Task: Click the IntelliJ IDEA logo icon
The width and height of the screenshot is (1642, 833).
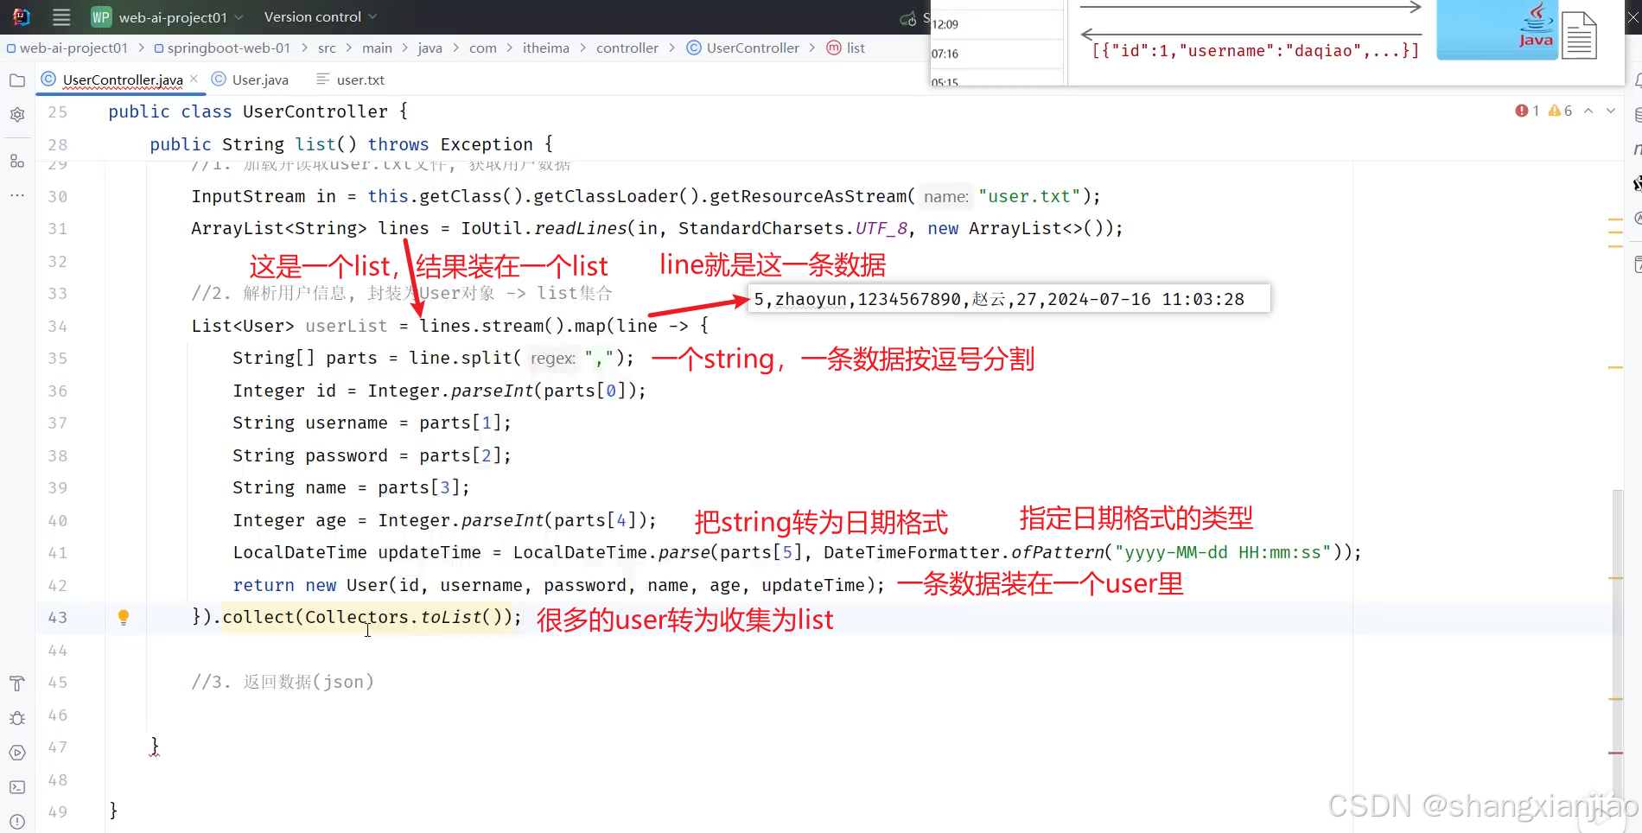Action: 21,16
